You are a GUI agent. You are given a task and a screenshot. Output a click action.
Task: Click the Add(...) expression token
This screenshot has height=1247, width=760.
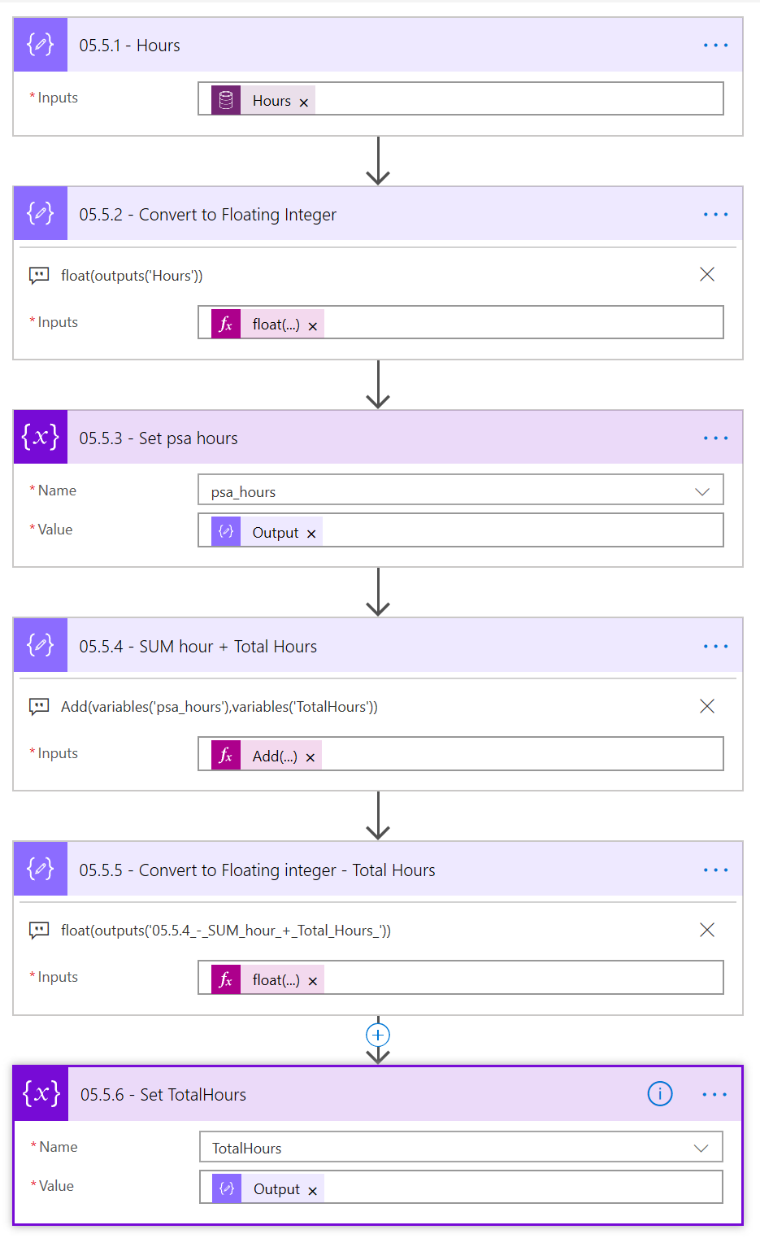(274, 756)
